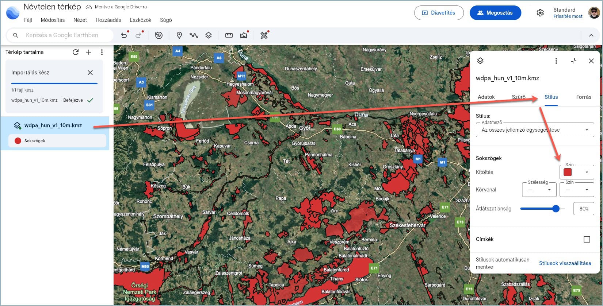Click the plus icon in Térkép tartalma
Image resolution: width=603 pixels, height=306 pixels.
[x=89, y=52]
